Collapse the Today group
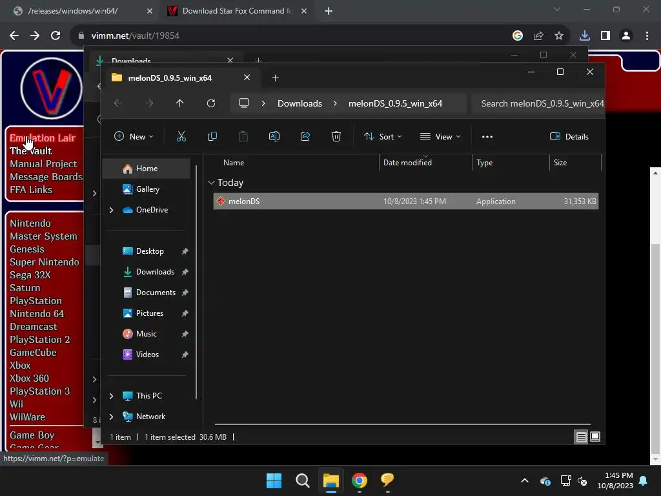661x496 pixels. coord(211,183)
